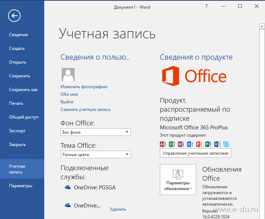The height and width of the screenshot is (219, 265).
Task: Click Управление учетными записями button
Action: pyautogui.click(x=195, y=153)
